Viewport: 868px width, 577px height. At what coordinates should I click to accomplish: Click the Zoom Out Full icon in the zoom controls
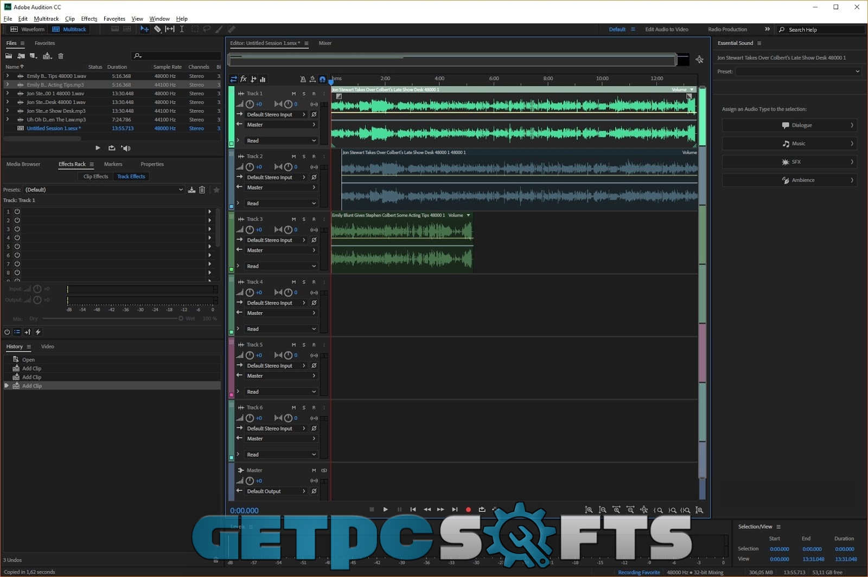(x=644, y=510)
